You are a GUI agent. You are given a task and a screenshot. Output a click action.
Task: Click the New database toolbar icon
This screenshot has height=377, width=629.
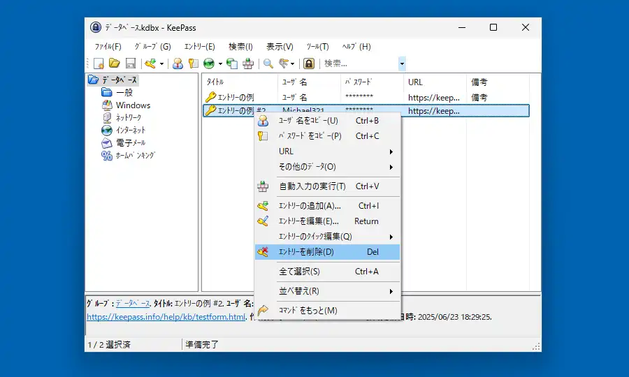tap(99, 64)
